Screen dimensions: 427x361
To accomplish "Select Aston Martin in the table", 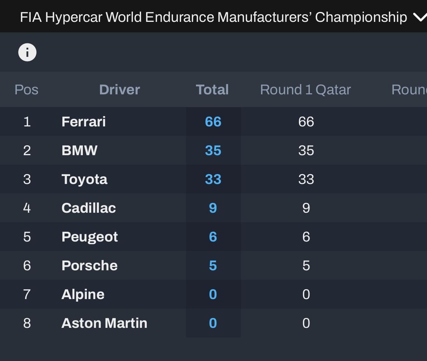I will point(104,323).
